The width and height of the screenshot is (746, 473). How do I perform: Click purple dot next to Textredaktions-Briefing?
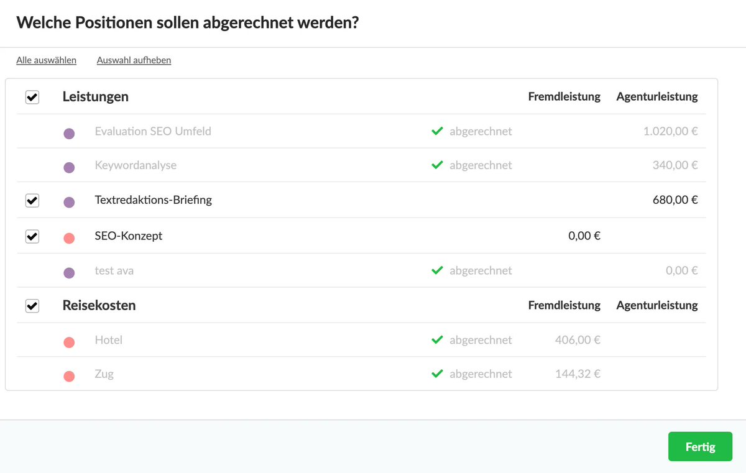coord(69,202)
